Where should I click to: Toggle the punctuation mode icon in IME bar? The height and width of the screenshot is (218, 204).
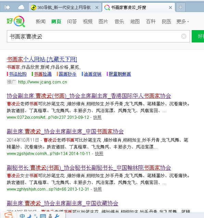click(36, 216)
